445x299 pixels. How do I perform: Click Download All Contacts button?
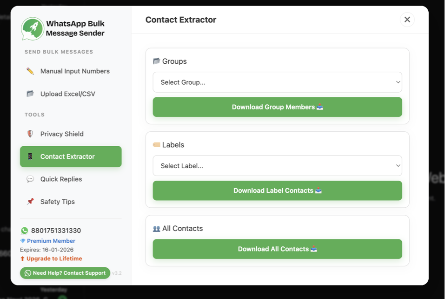(277, 249)
